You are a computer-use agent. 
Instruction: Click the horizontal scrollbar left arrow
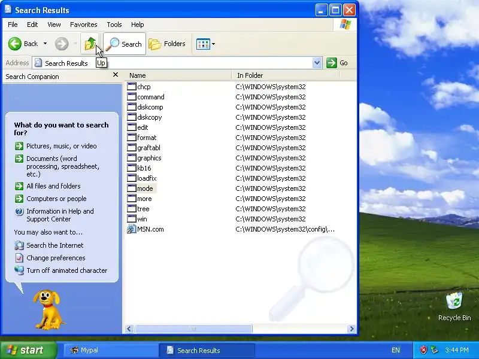[x=129, y=328]
